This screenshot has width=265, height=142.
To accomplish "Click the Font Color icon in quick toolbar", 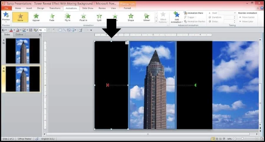I will point(11,30).
